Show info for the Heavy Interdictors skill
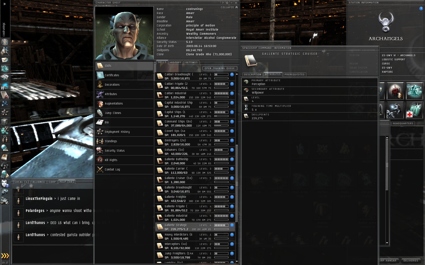 pyautogui.click(x=232, y=235)
